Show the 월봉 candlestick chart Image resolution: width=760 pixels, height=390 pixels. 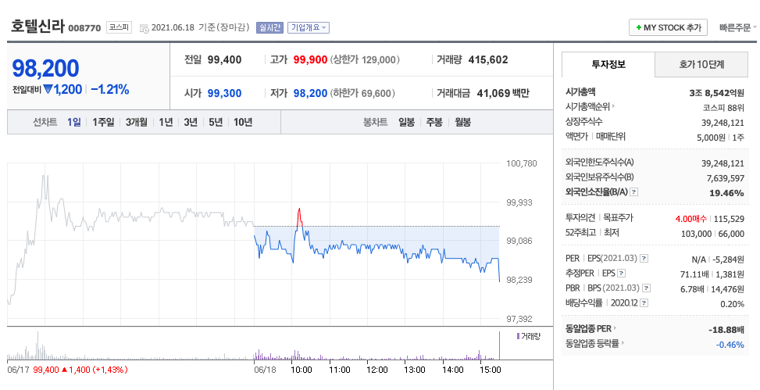pyautogui.click(x=463, y=122)
